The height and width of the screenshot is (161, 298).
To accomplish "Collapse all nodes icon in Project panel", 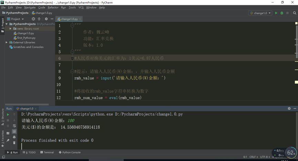I will click(39, 19).
